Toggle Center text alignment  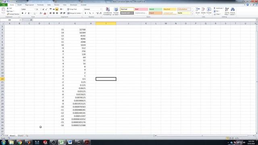coord(54,13)
